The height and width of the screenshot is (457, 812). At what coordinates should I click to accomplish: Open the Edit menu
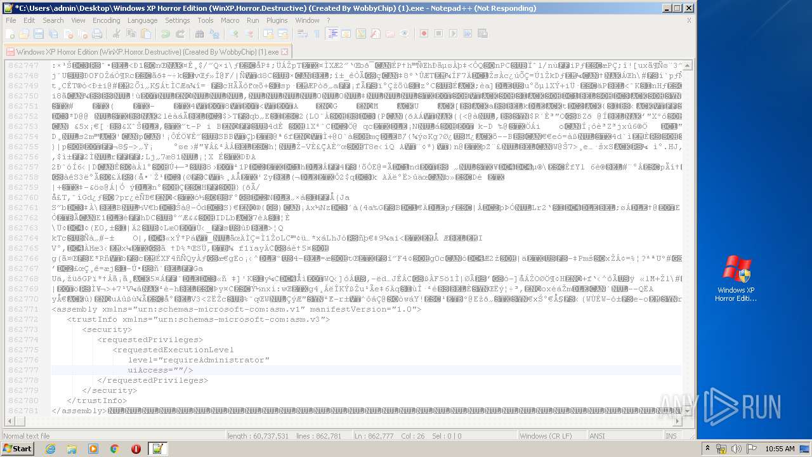29,20
